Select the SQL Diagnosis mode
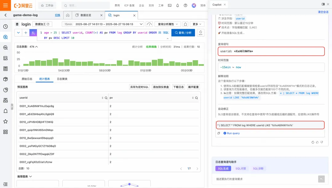 (x=258, y=169)
